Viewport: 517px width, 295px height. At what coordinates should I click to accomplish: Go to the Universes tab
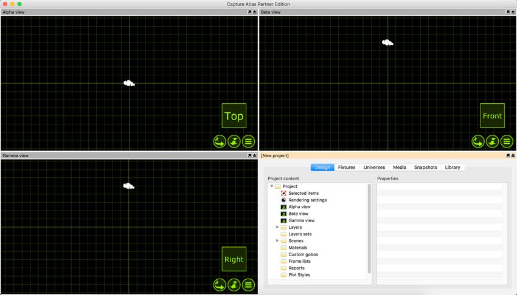pyautogui.click(x=374, y=168)
